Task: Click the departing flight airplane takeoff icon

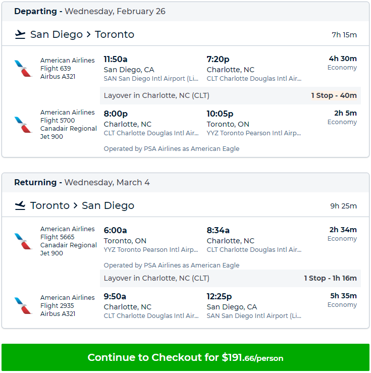Action: [20, 34]
